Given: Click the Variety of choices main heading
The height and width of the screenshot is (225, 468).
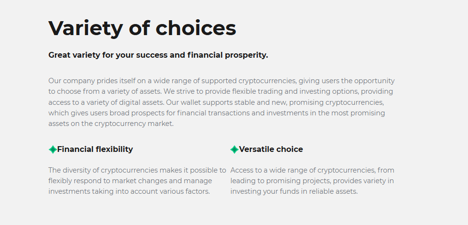Looking at the screenshot, I should click(142, 28).
